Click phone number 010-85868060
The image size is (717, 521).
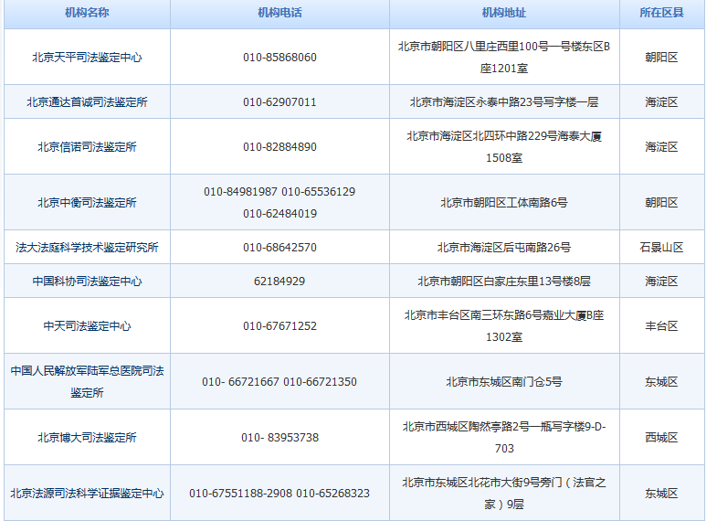279,58
